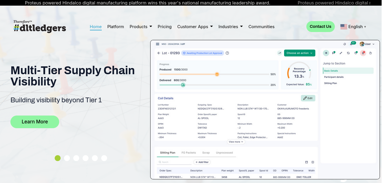Open the Communities nav link
This screenshot has width=385, height=183.
(x=261, y=27)
